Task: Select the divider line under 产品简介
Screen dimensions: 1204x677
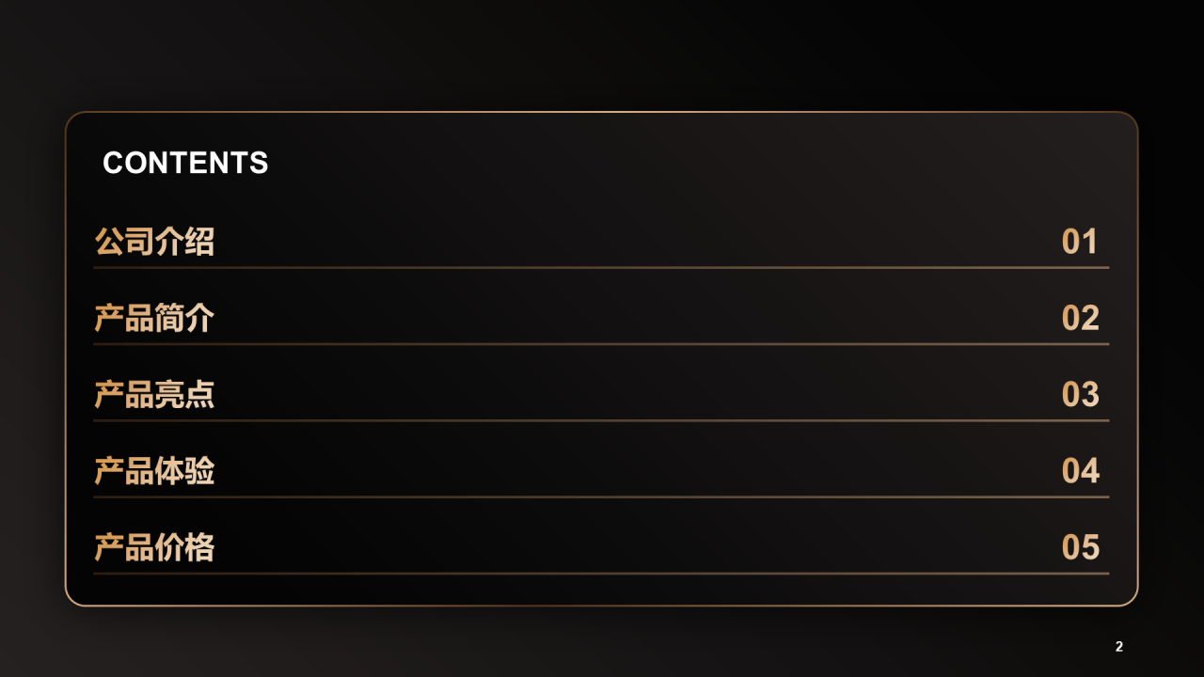Action: pyautogui.click(x=601, y=344)
